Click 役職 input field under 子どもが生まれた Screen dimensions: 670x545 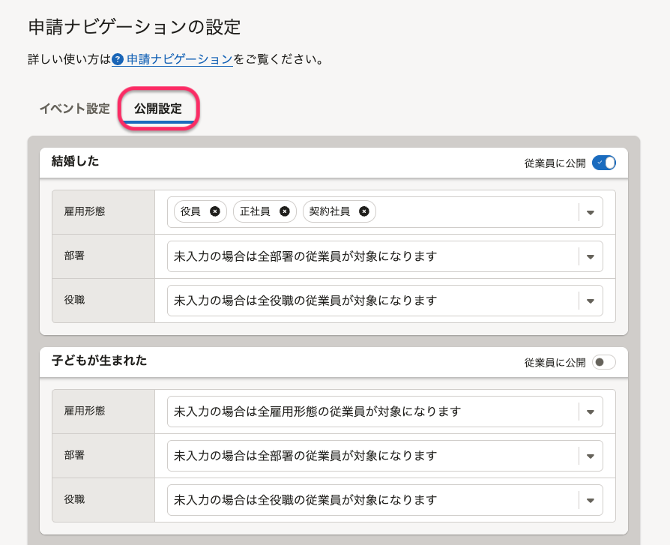tap(371, 500)
